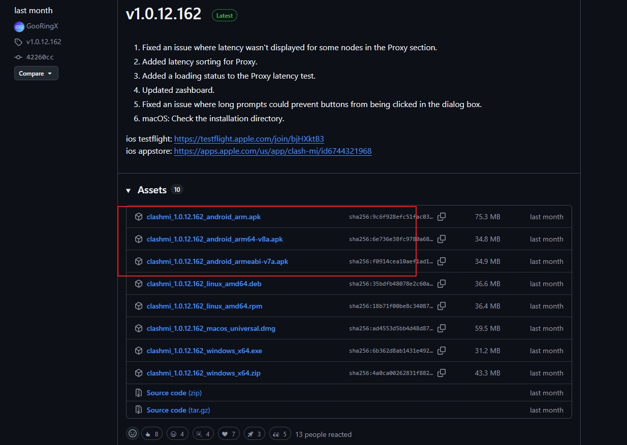Copy SHA256 hash of android_arm.apk
Viewport: 627px width, 445px height.
(x=442, y=217)
